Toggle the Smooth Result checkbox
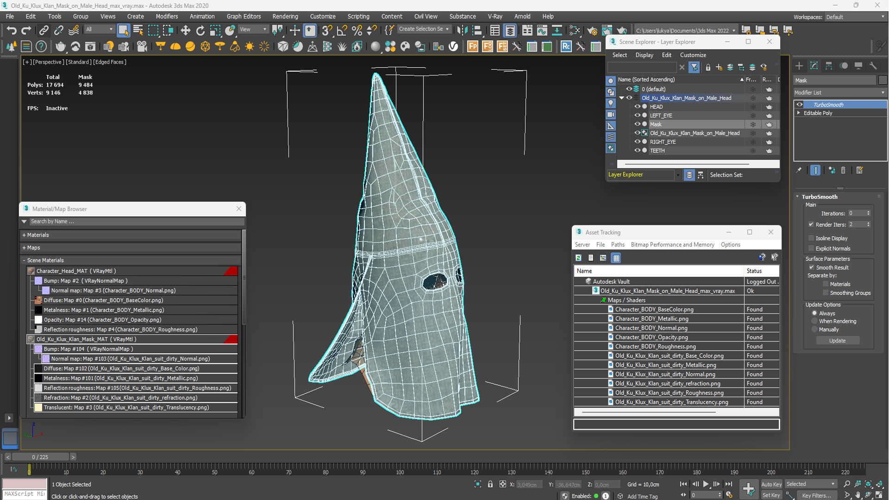889x500 pixels. click(x=811, y=268)
